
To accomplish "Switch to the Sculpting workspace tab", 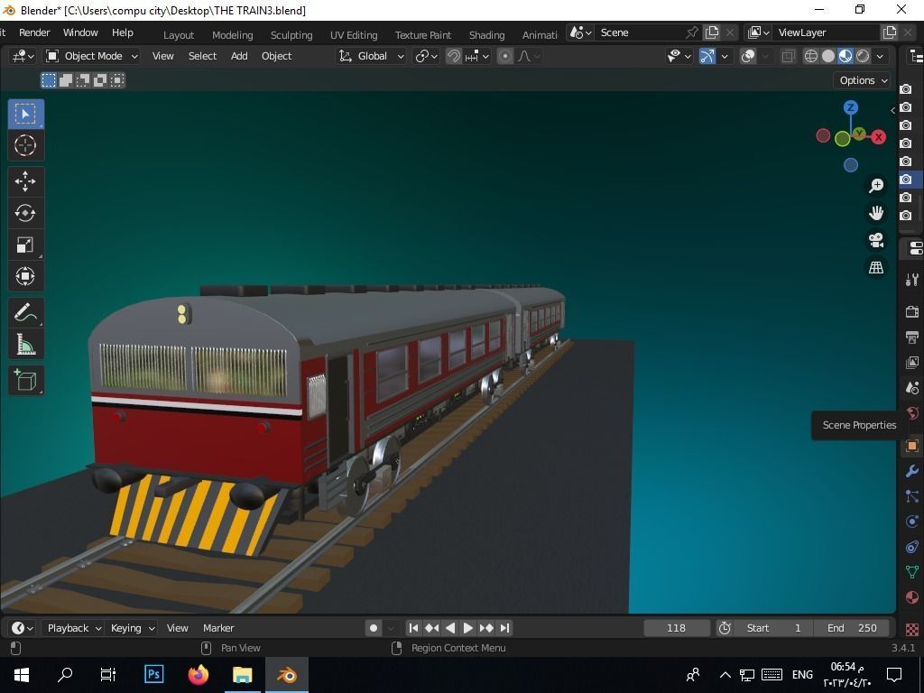I will 291,35.
